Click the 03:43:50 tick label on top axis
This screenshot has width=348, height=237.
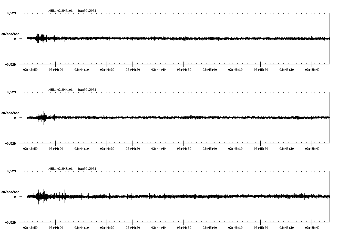[30, 69]
